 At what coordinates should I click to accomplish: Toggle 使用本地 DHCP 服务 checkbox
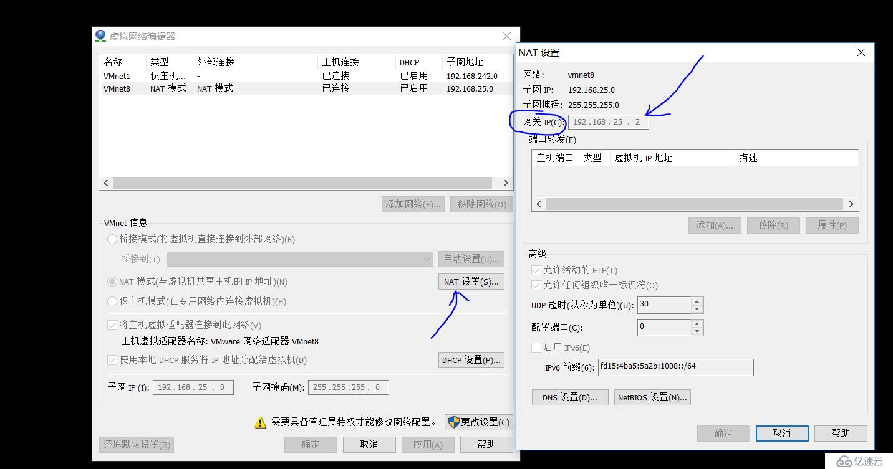(112, 360)
